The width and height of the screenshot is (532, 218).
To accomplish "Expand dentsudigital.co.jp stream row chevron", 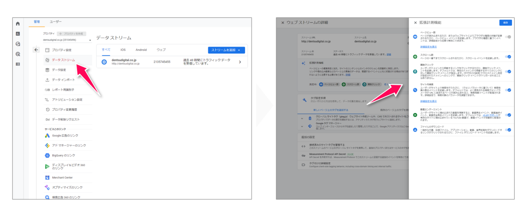I will (240, 62).
